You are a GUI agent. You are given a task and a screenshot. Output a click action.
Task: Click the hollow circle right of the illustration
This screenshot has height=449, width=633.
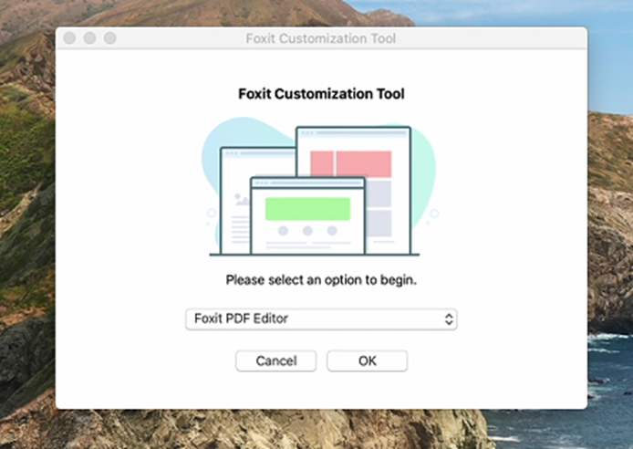[x=434, y=214]
